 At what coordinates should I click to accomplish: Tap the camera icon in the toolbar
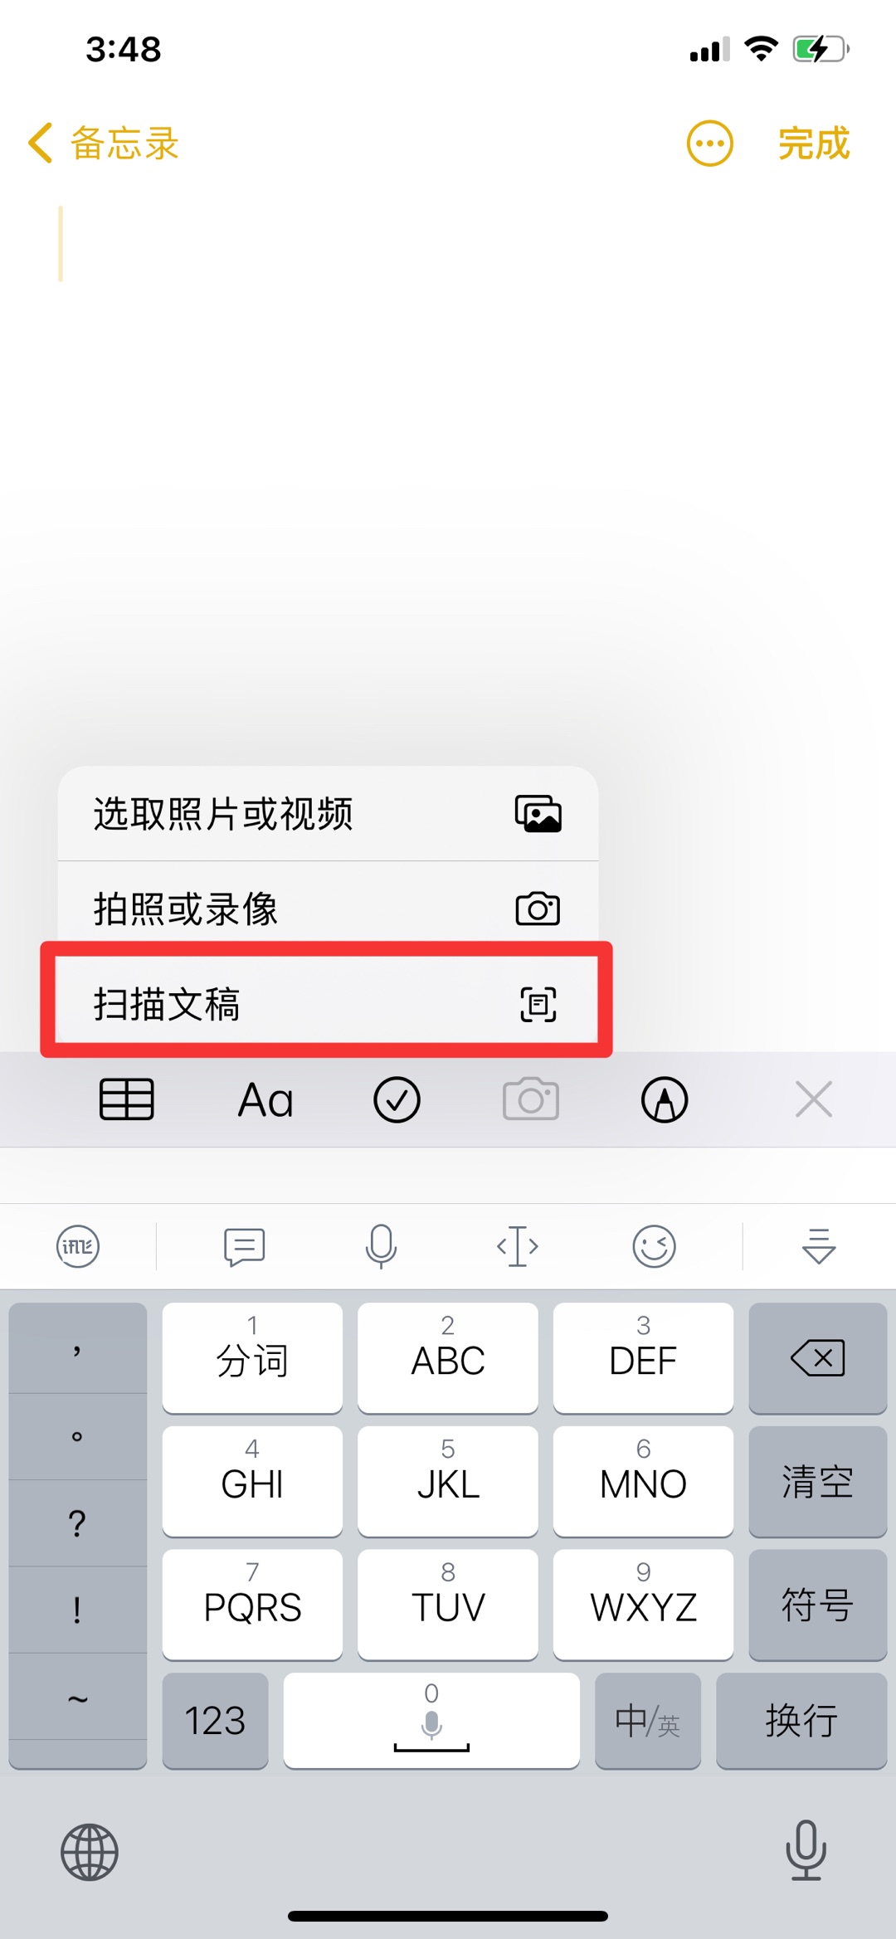pyautogui.click(x=531, y=1099)
